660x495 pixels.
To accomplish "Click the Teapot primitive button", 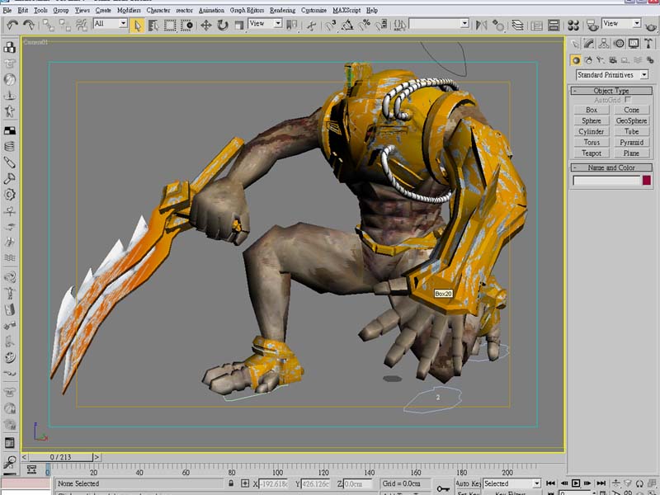I will tap(592, 153).
